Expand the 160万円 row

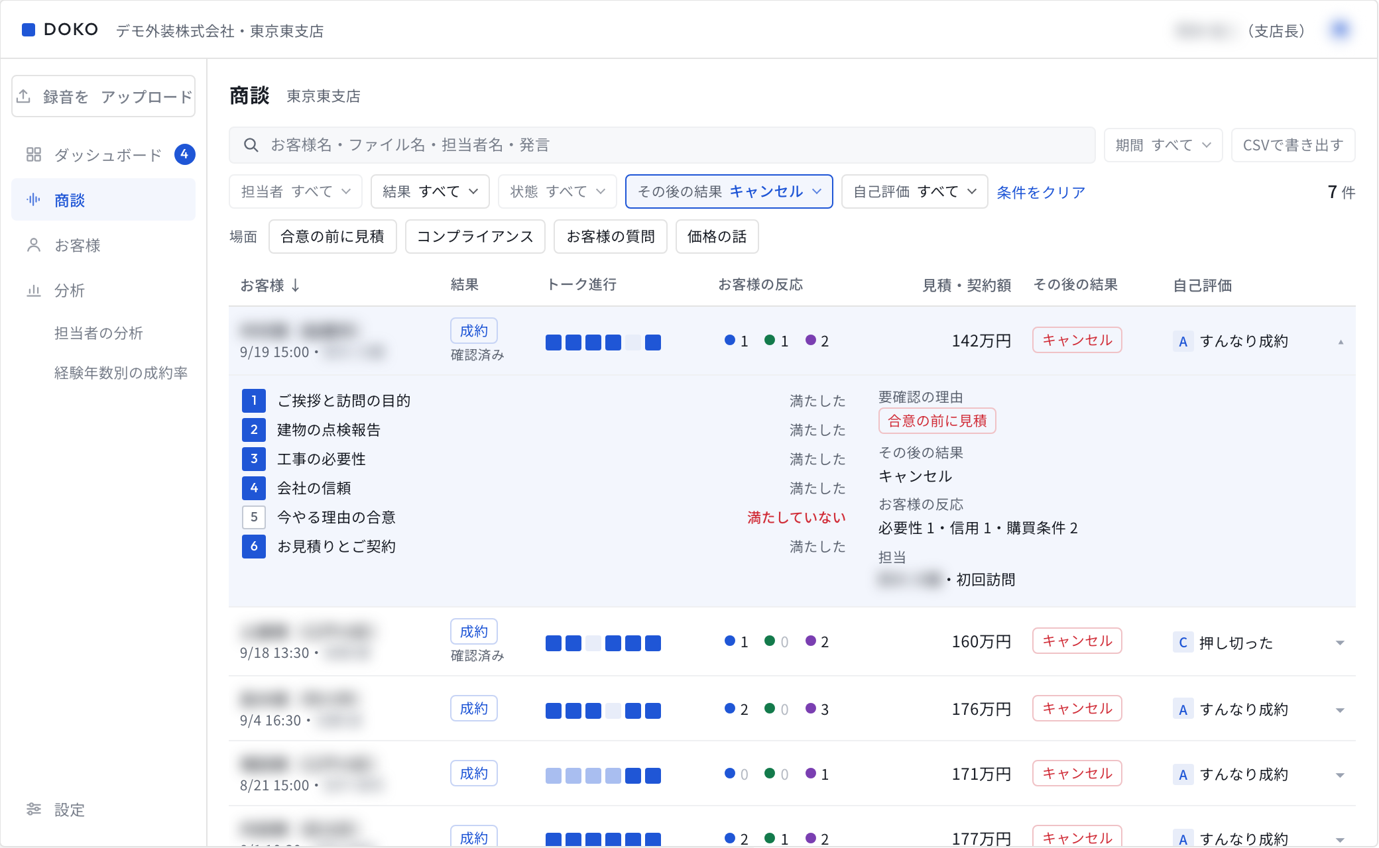pyautogui.click(x=1341, y=643)
